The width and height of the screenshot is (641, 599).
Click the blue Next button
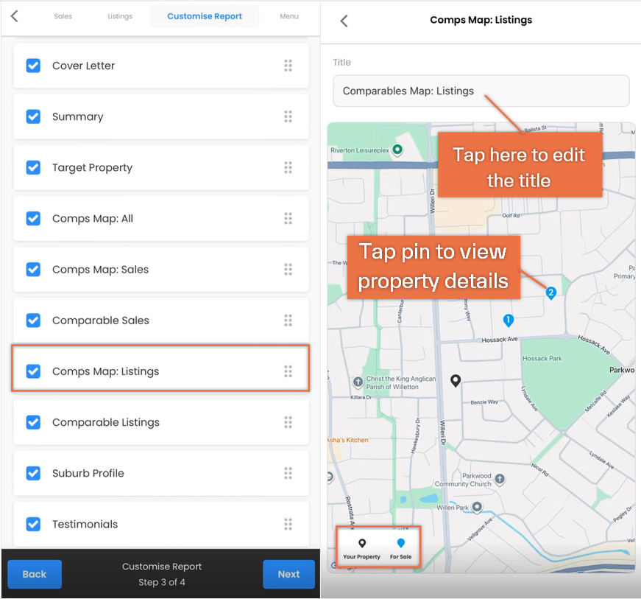288,574
